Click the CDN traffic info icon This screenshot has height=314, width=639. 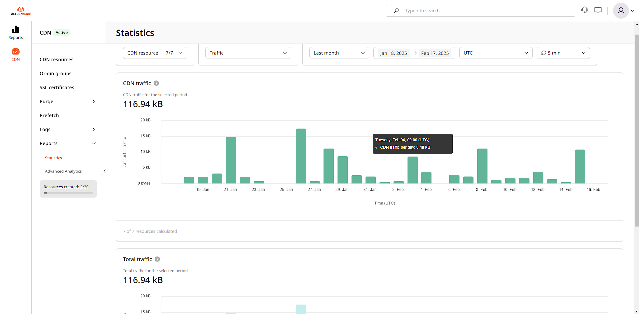tap(156, 83)
